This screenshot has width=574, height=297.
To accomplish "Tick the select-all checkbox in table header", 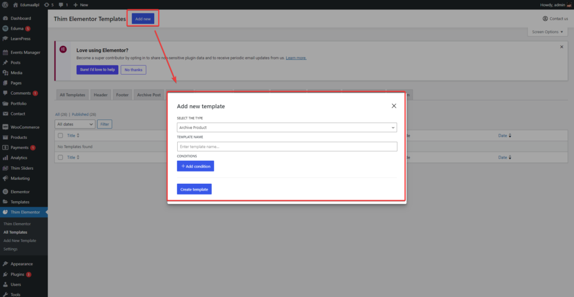I will [61, 136].
